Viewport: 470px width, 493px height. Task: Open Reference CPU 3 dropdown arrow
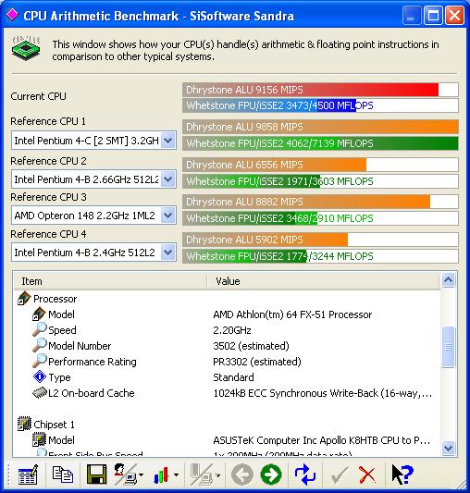168,216
